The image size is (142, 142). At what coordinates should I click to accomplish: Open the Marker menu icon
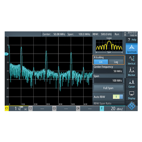click(x=132, y=72)
